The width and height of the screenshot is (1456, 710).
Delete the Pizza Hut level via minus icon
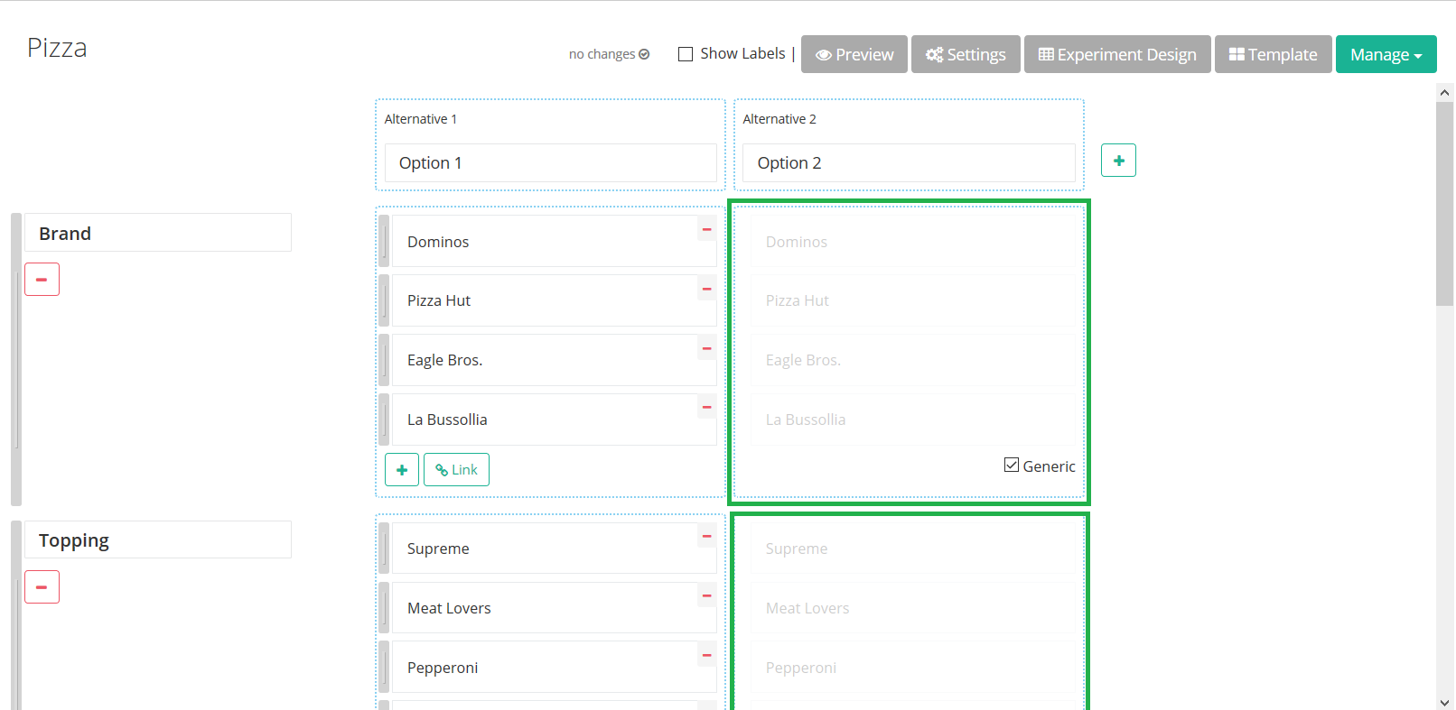click(706, 290)
